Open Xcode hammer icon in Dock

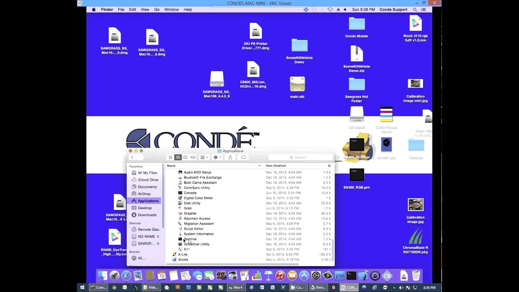click(363, 276)
